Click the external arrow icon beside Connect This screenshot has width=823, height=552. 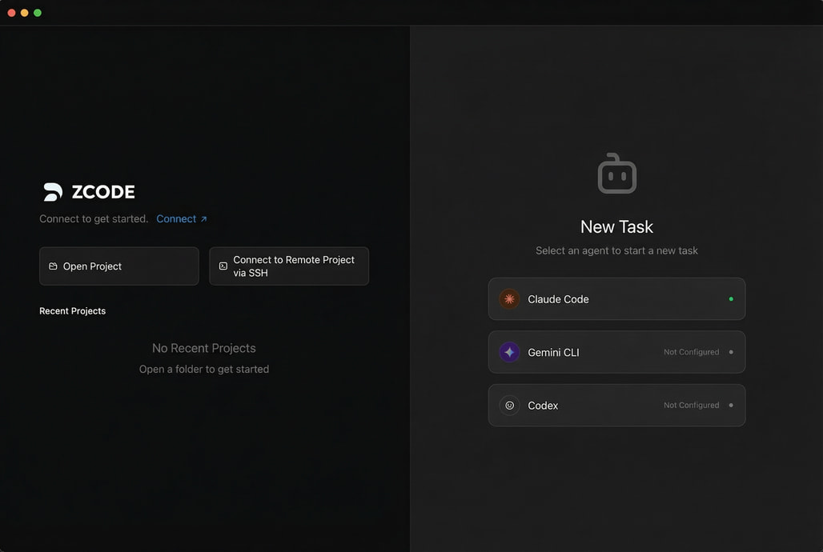pyautogui.click(x=203, y=219)
